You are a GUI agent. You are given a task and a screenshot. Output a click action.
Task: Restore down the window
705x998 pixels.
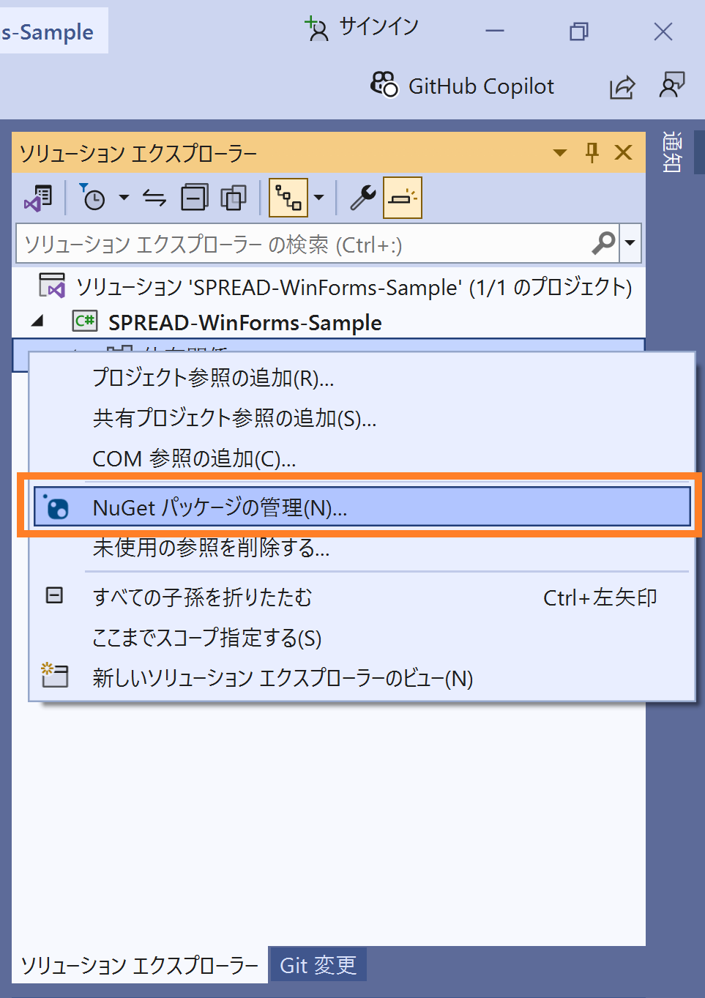point(578,31)
